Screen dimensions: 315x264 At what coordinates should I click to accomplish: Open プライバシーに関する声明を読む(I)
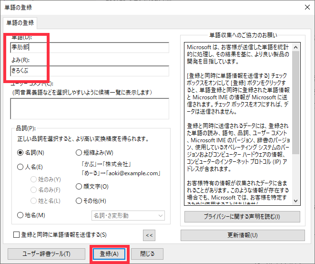pos(242,217)
